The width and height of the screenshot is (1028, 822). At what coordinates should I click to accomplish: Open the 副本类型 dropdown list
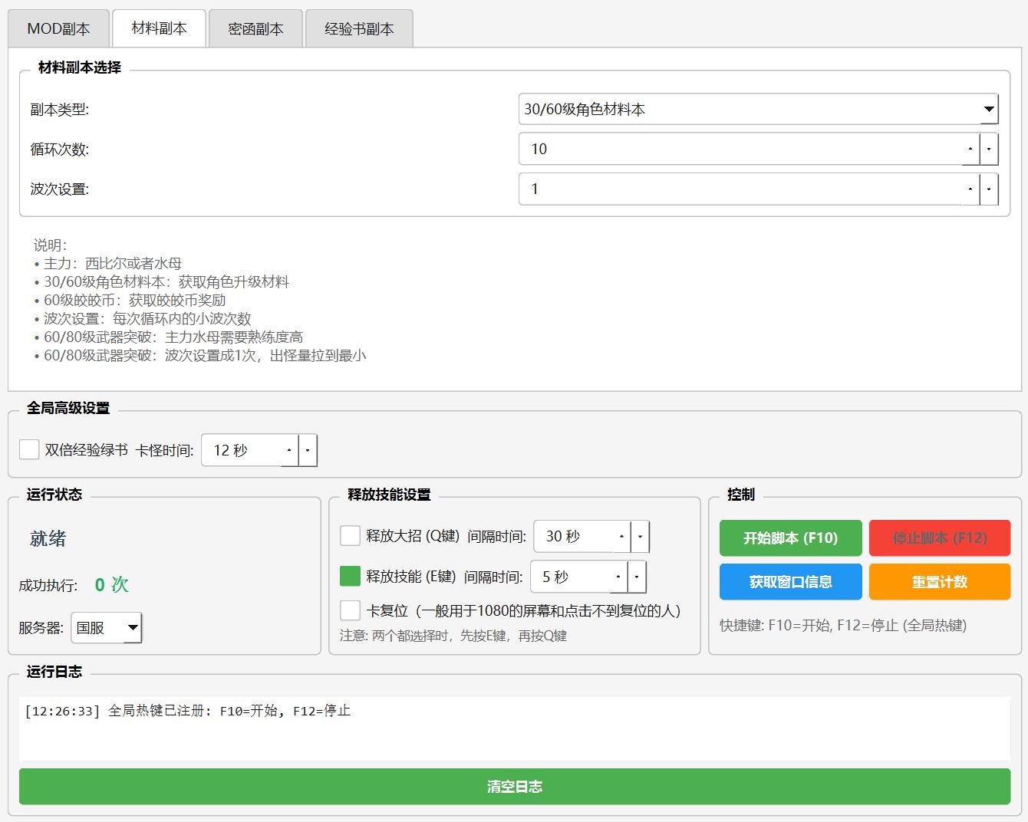(x=989, y=110)
